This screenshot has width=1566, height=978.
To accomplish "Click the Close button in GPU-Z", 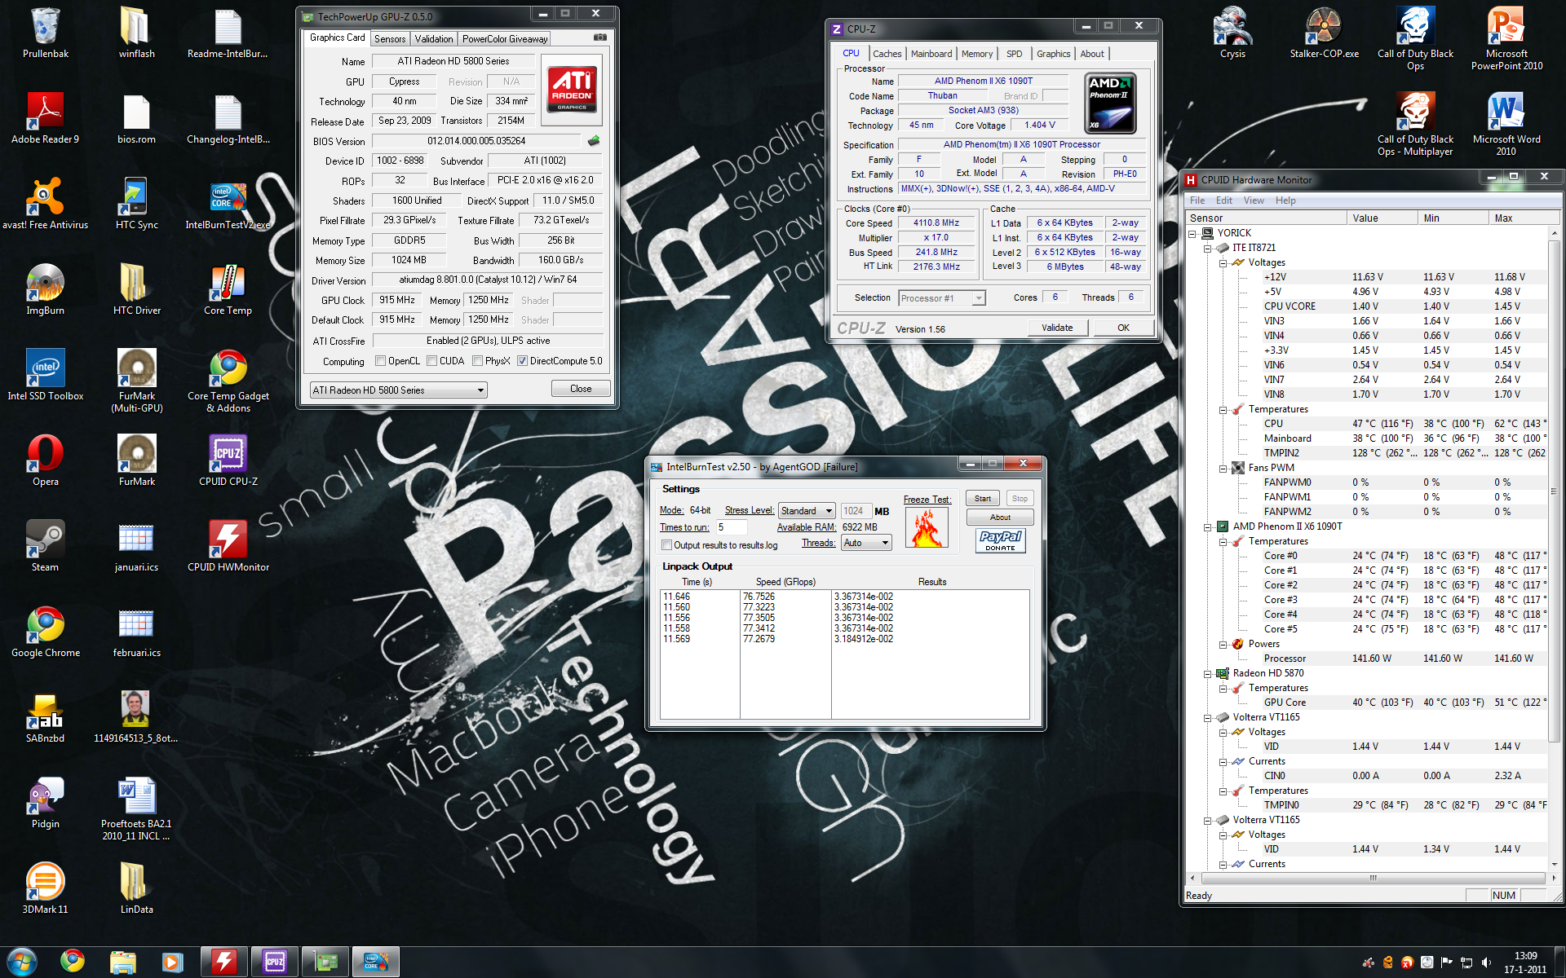I will 581,389.
